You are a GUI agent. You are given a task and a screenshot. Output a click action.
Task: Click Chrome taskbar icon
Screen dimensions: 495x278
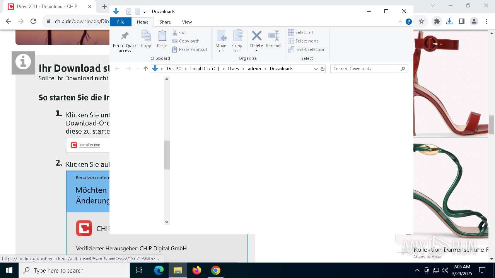[216, 270]
